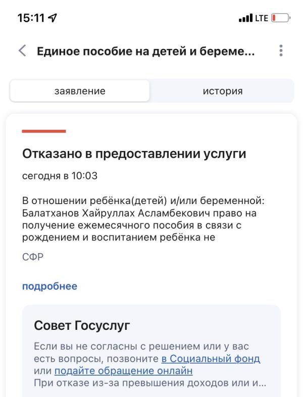Image resolution: width=303 pixels, height=397 pixels.
Task: Open the three-dot options menu
Action: (x=281, y=51)
